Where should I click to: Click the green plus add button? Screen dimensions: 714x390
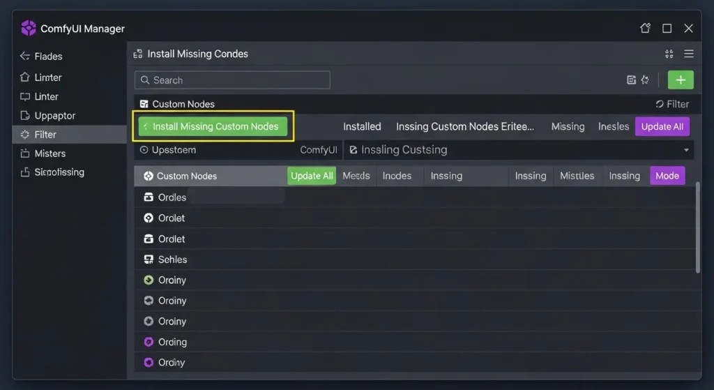[x=681, y=80]
